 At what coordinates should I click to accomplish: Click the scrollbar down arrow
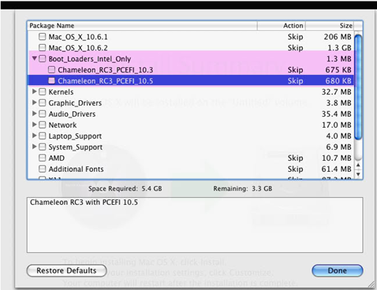pyautogui.click(x=358, y=174)
